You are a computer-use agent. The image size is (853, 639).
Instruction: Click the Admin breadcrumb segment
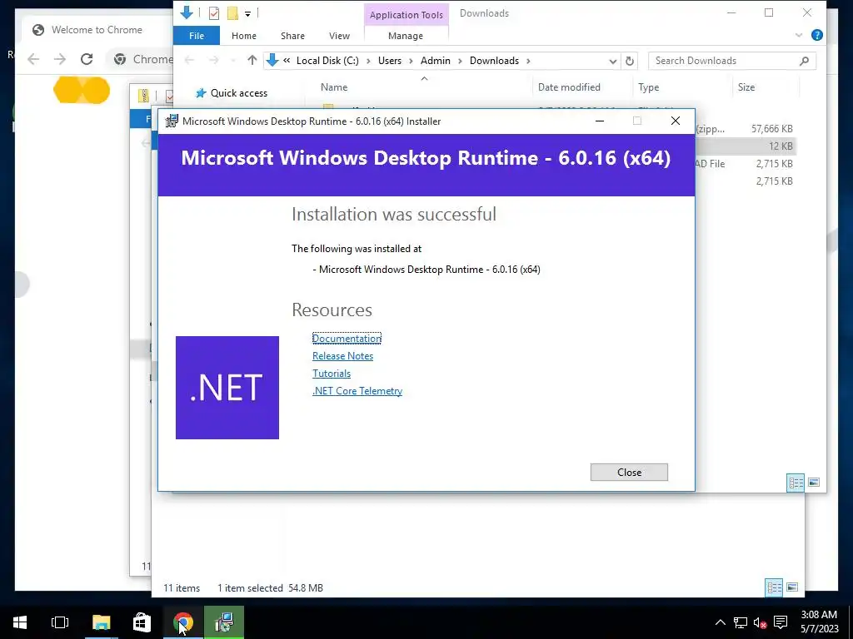(x=435, y=61)
